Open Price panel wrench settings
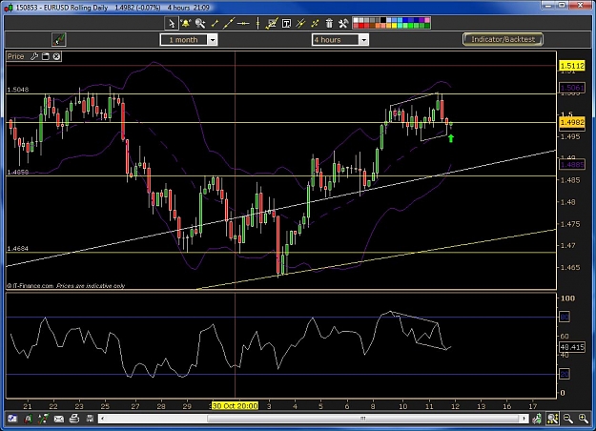Screen dimensions: 596x431 pos(34,56)
